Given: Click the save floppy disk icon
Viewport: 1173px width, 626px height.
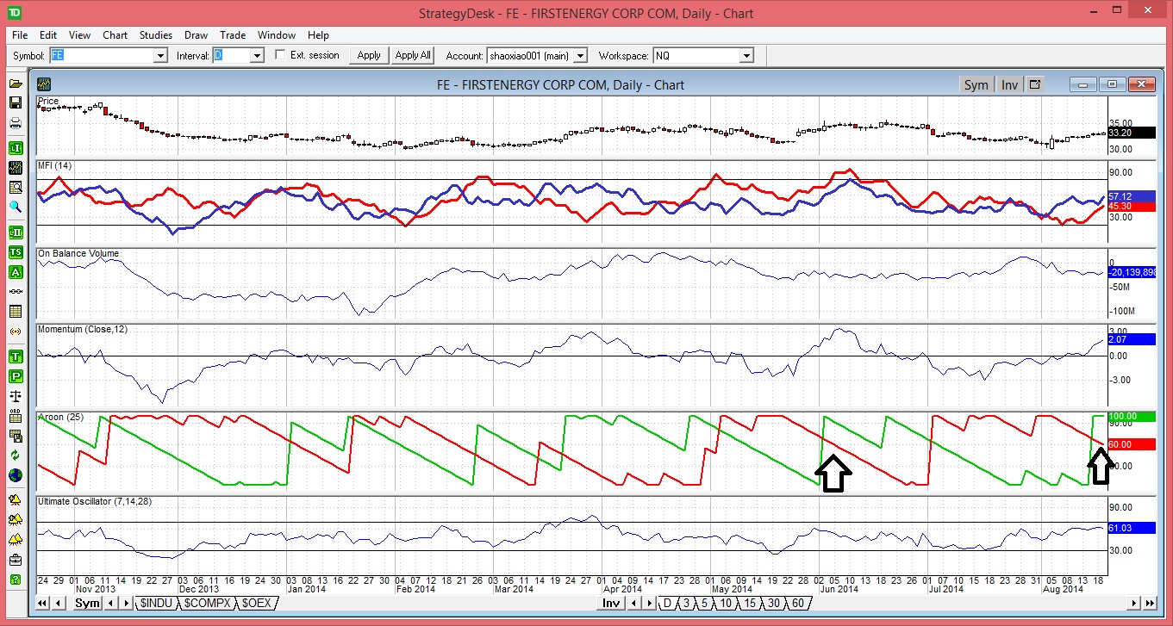Looking at the screenshot, I should [x=15, y=103].
